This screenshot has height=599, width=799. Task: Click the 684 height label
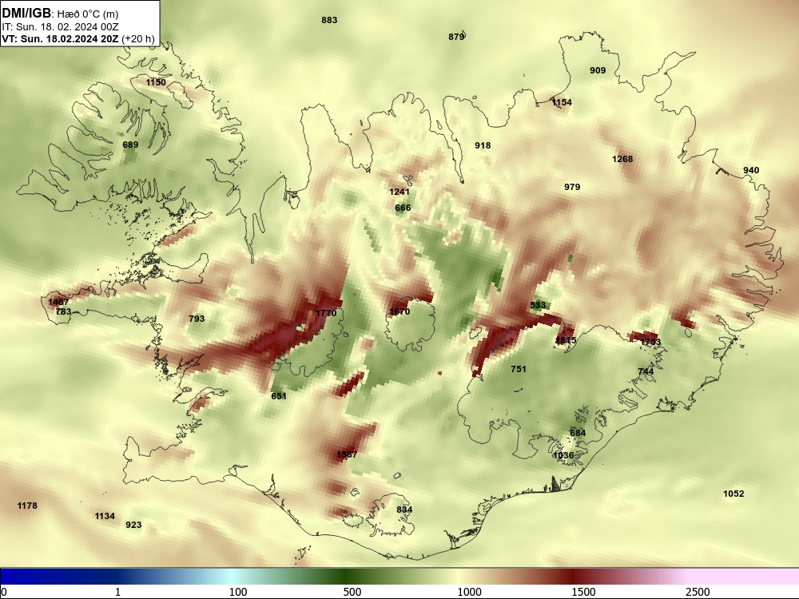tap(578, 433)
